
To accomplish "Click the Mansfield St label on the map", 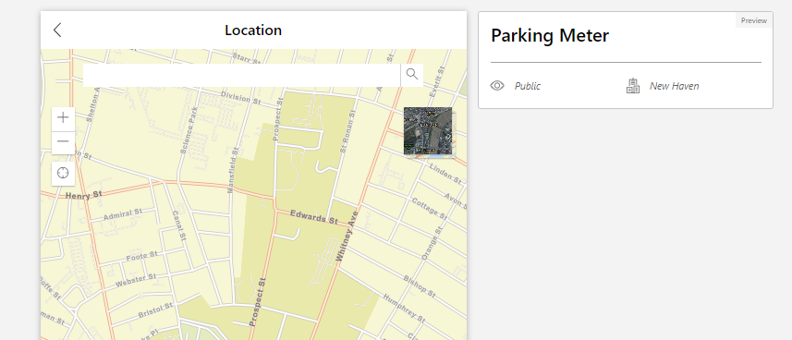I will tap(232, 170).
